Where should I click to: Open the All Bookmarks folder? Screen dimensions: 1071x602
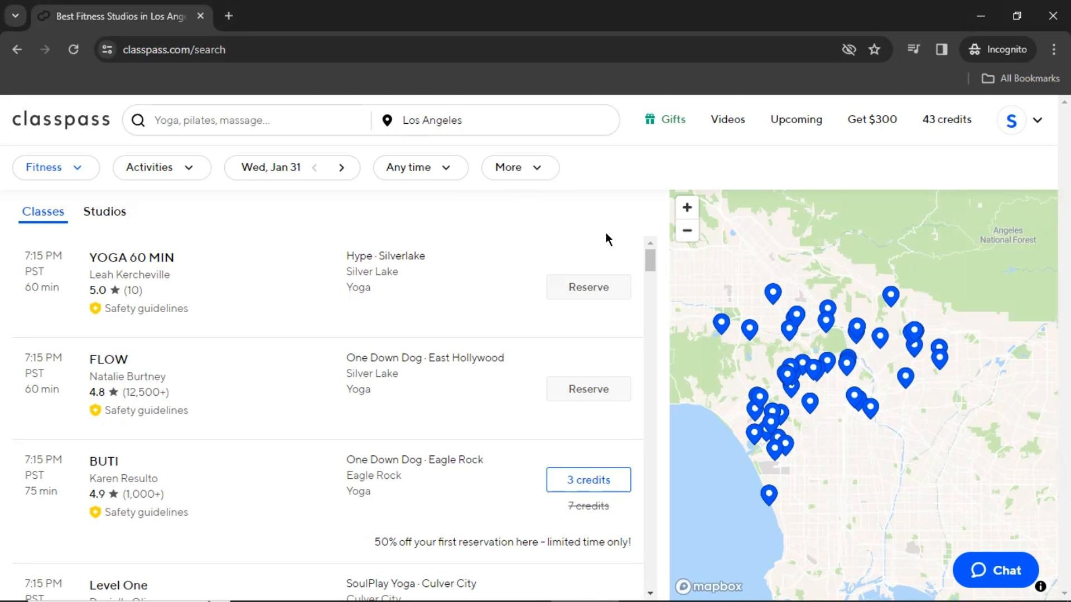point(1020,79)
